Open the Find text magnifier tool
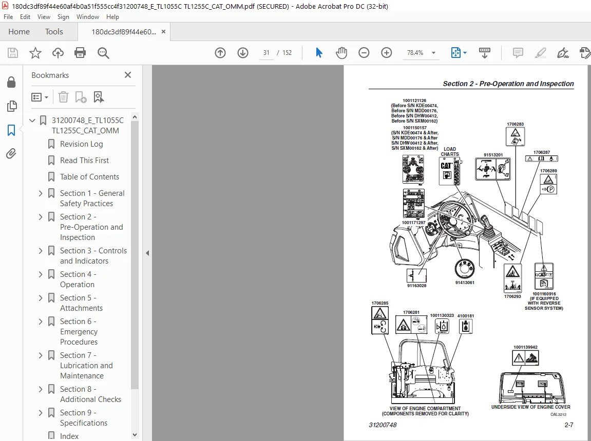Image resolution: width=591 pixels, height=441 pixels. click(103, 53)
